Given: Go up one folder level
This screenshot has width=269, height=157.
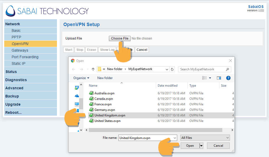Looking at the screenshot, I should tap(93, 69).
